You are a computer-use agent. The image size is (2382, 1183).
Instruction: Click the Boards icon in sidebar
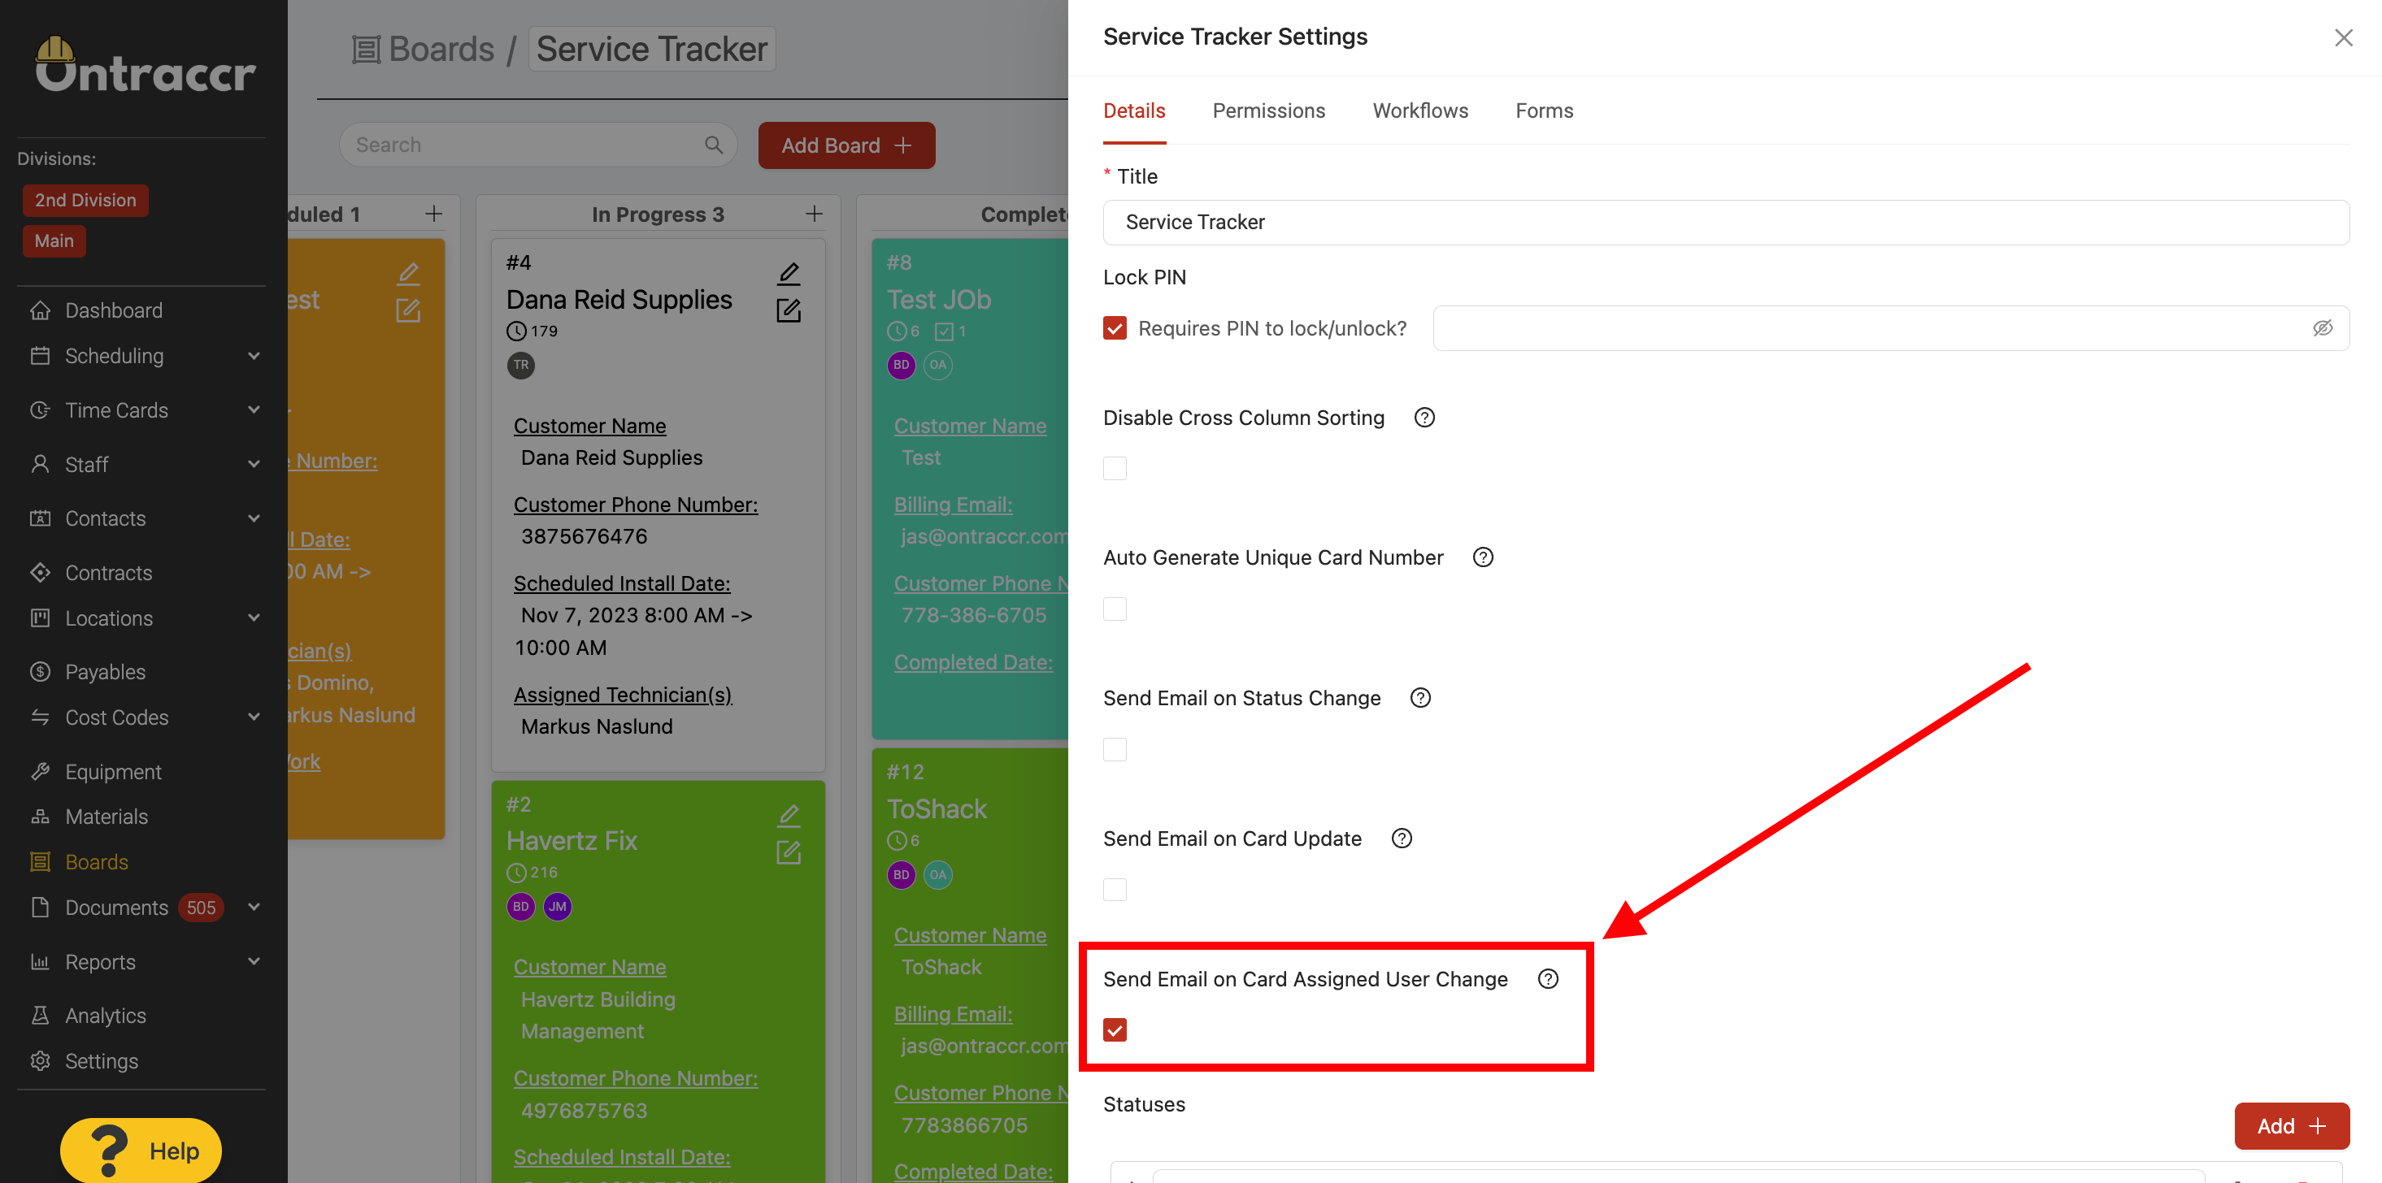click(40, 862)
